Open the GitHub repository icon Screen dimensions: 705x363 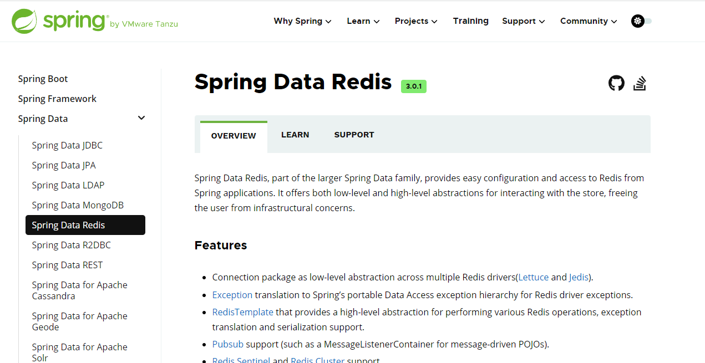616,83
